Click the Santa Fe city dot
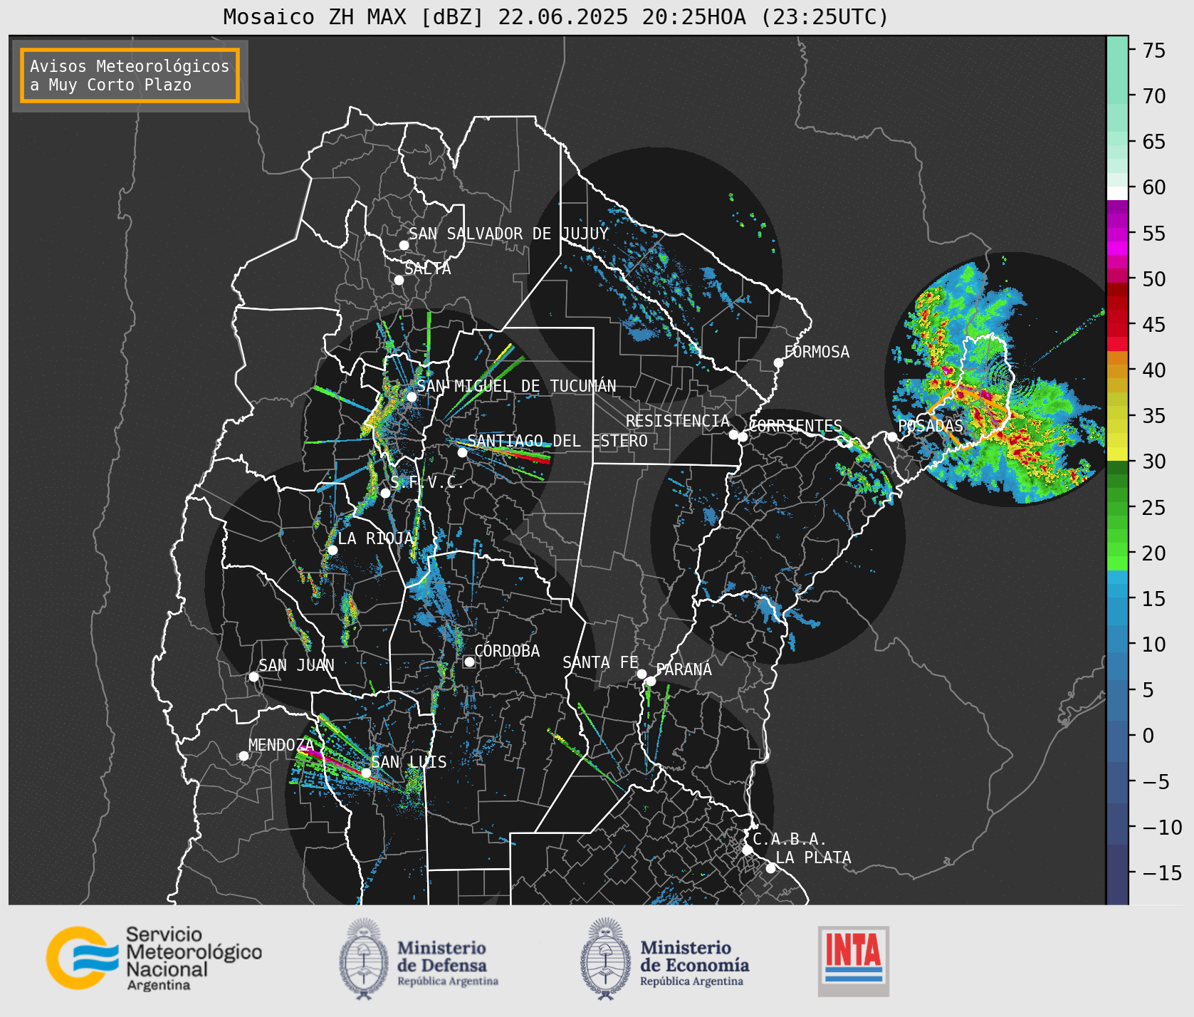Screen dimensions: 1194x1017 [x=641, y=674]
